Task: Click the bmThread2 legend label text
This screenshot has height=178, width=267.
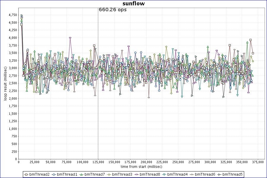Action: [x=39, y=174]
